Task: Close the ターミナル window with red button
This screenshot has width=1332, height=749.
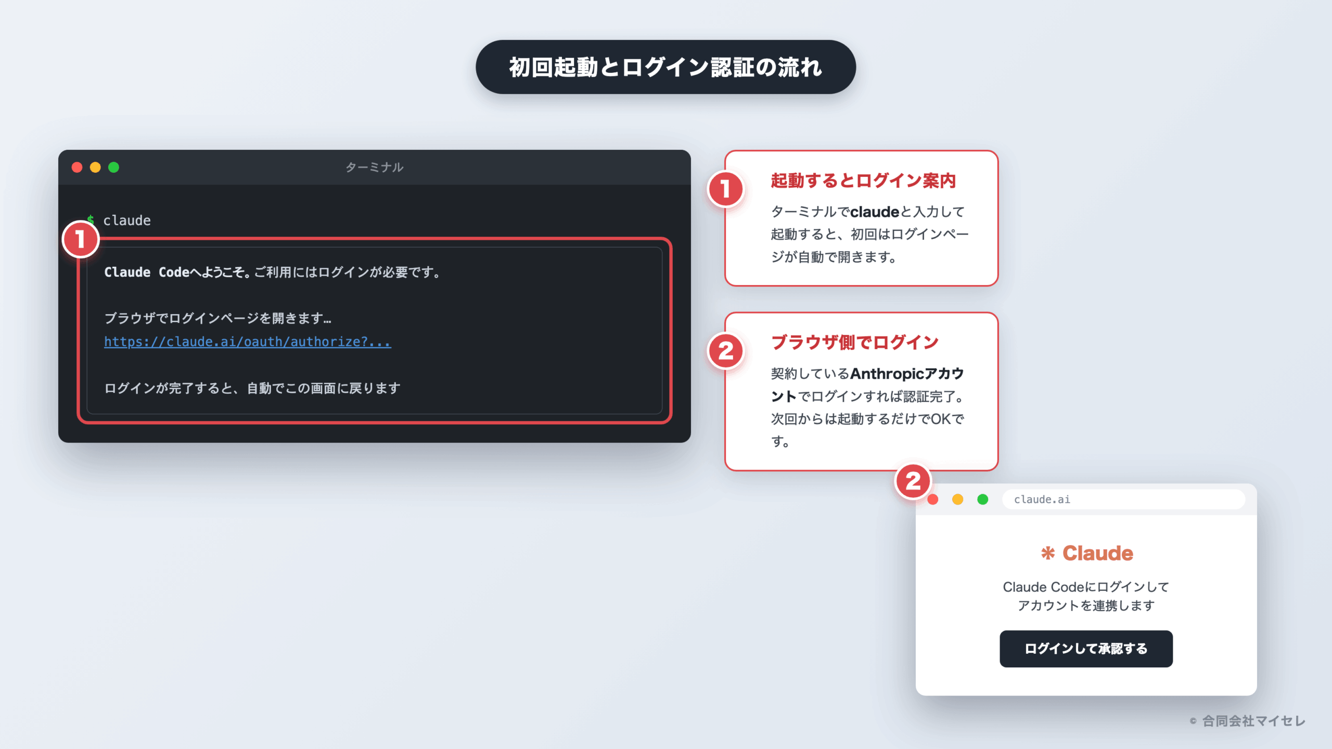Action: coord(77,167)
